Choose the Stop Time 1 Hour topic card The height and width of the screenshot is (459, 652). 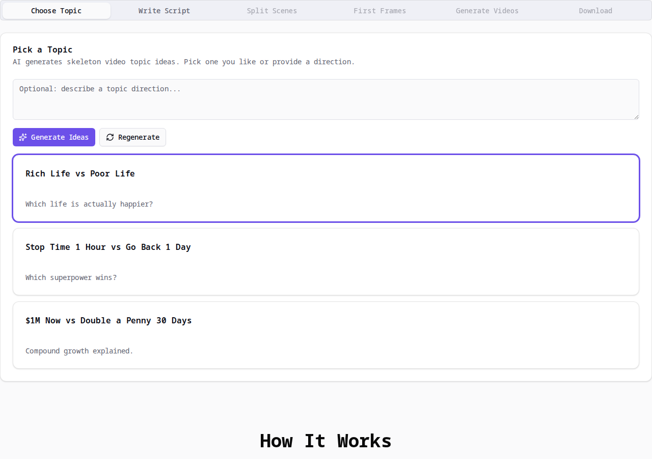[x=326, y=262]
